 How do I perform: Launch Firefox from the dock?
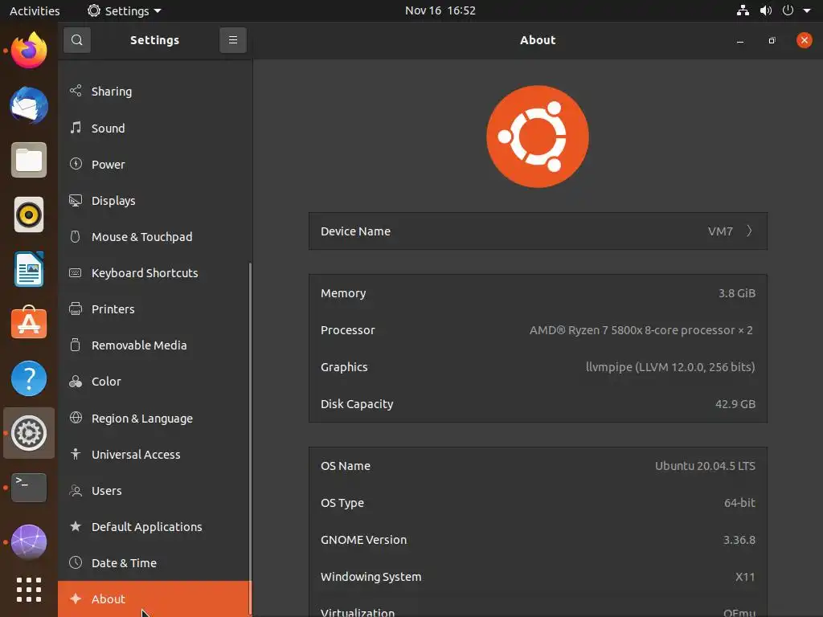29,51
